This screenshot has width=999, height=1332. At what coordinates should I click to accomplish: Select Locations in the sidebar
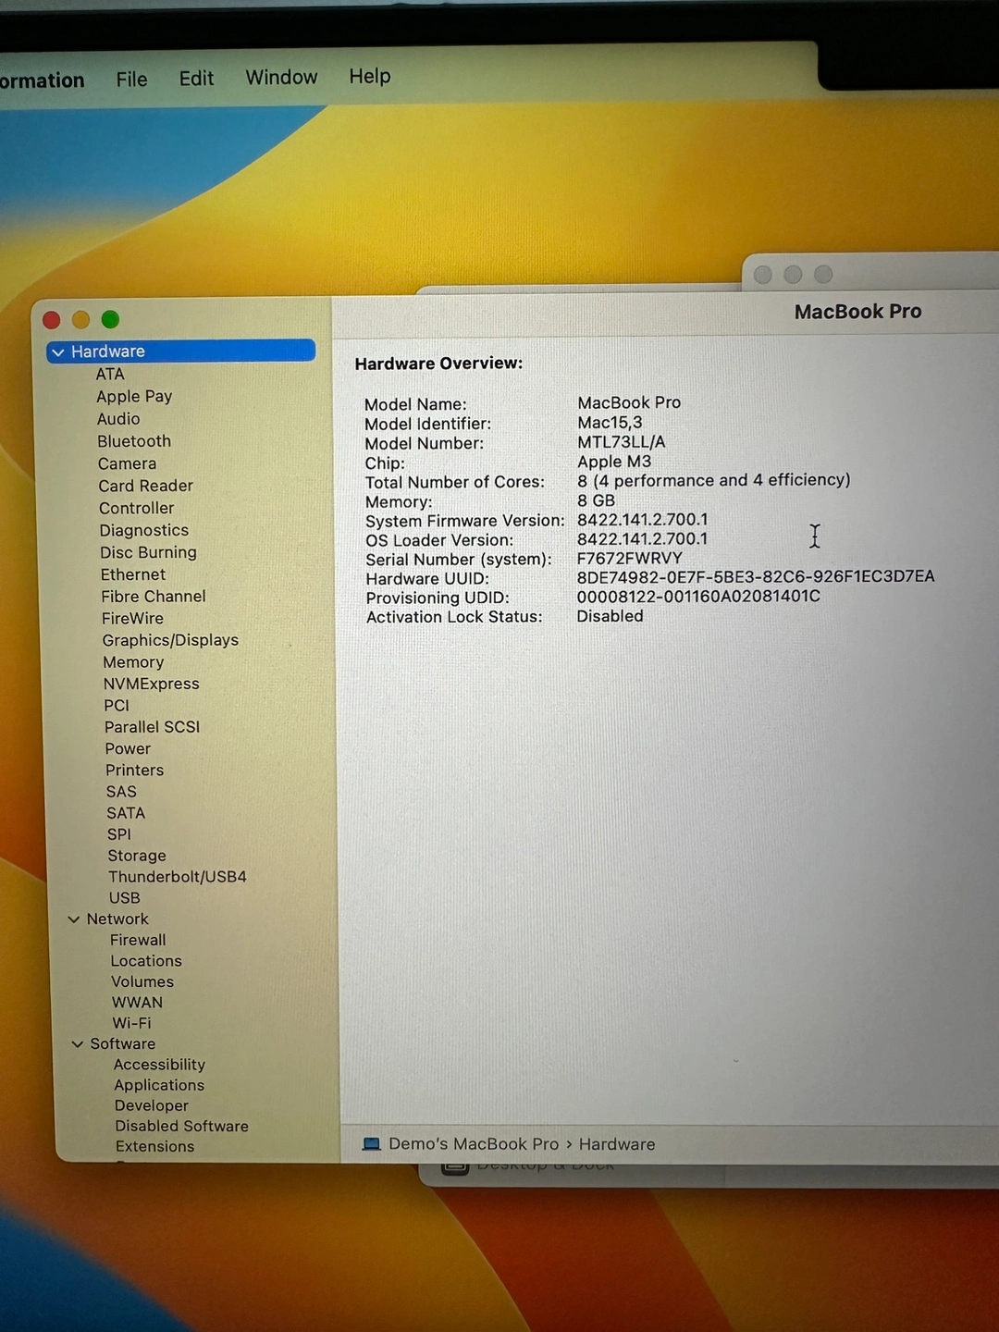tap(146, 961)
